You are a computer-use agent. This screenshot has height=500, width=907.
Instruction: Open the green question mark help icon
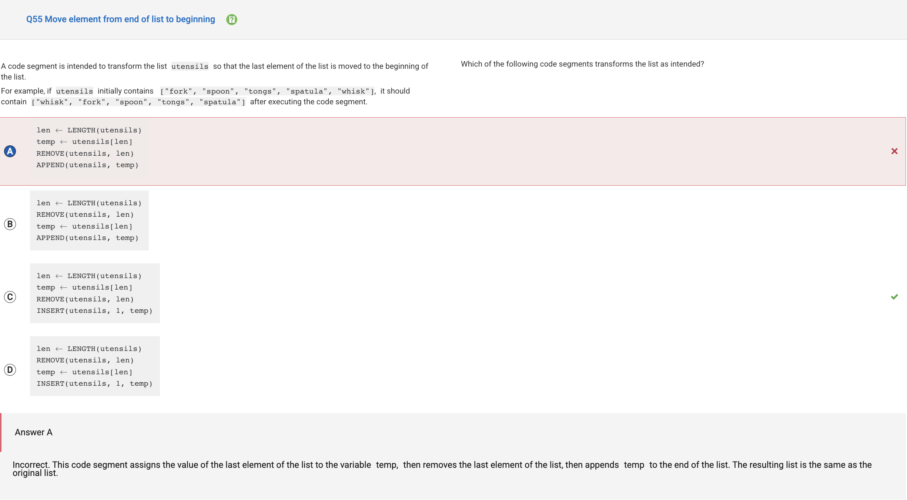pos(232,20)
